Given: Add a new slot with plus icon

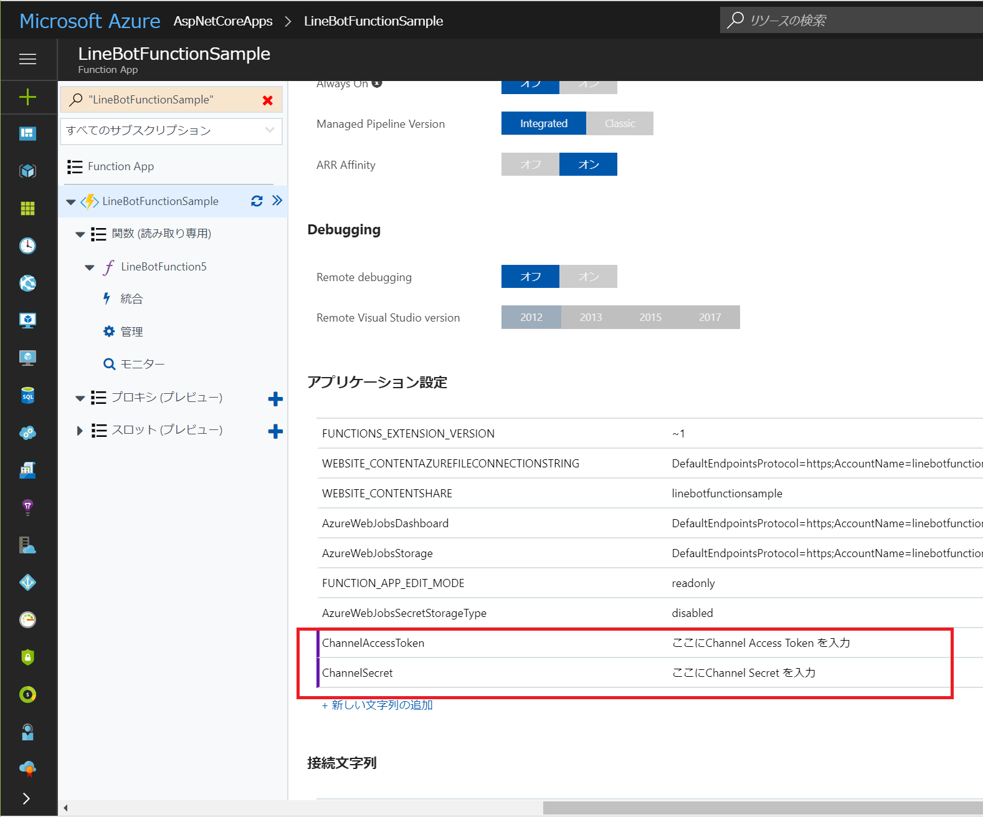Looking at the screenshot, I should [x=275, y=431].
